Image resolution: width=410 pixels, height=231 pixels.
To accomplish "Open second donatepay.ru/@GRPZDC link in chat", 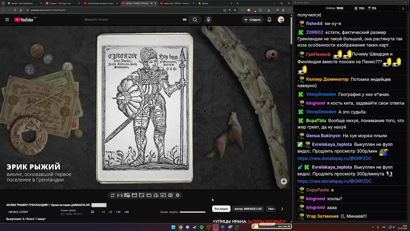I will (x=334, y=181).
